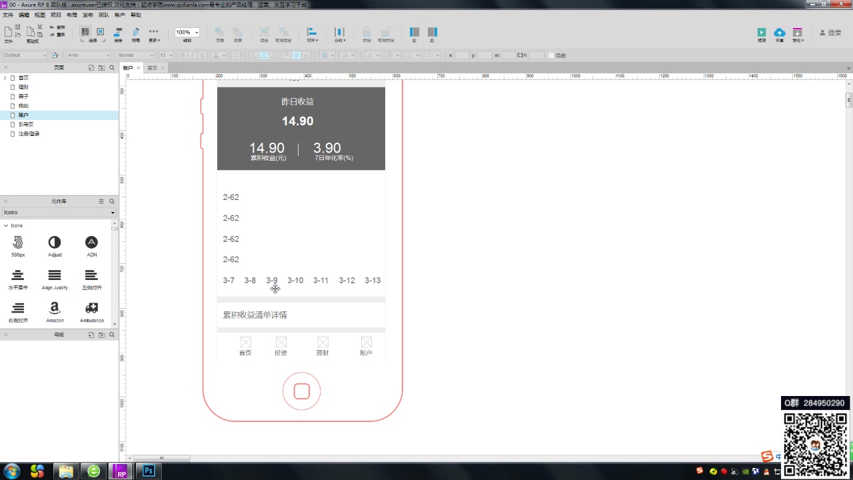Click the Share (共享) cloud icon
This screenshot has height=480, width=853.
[779, 32]
